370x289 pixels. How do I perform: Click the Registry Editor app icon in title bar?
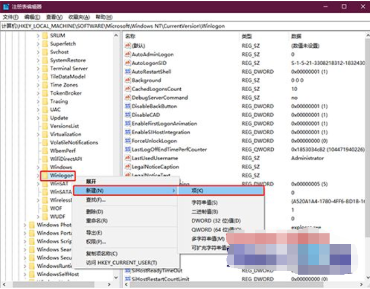click(5, 6)
